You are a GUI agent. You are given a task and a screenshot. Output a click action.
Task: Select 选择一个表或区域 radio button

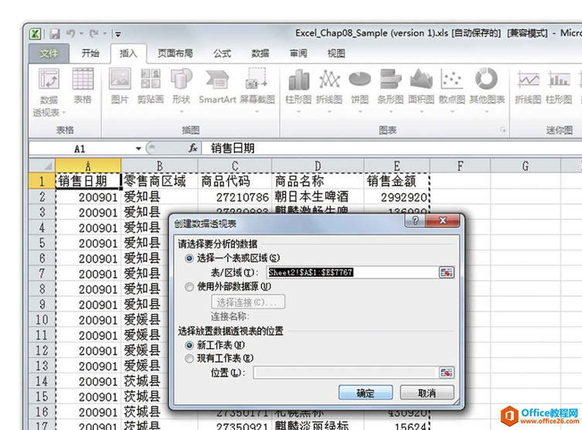(189, 258)
